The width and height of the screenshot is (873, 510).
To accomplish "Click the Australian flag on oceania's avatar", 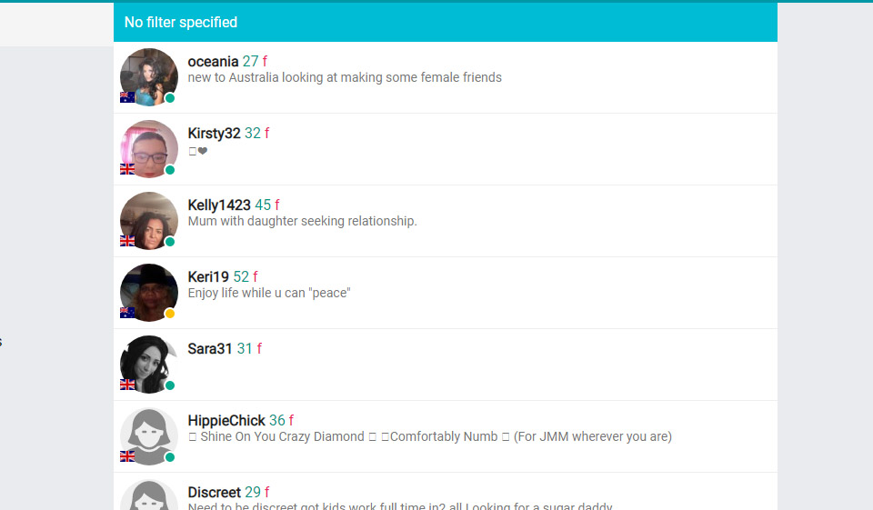I will pyautogui.click(x=127, y=97).
